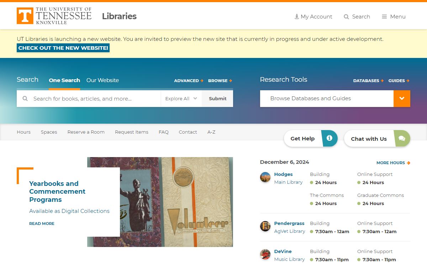Viewport: 427px width, 263px height.
Task: Open the Browse Databases and Guides selector
Action: point(326,98)
